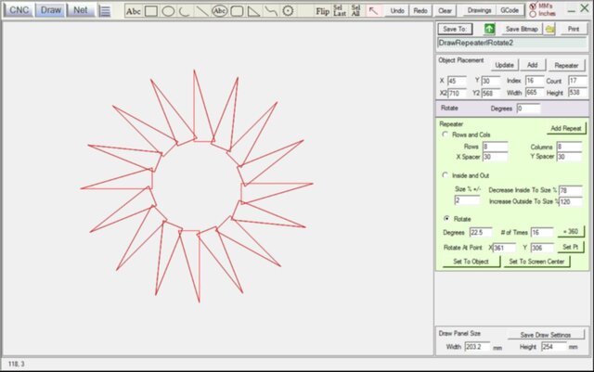The height and width of the screenshot is (372, 594).
Task: Choose the Rotate repeater option
Action: (446, 219)
